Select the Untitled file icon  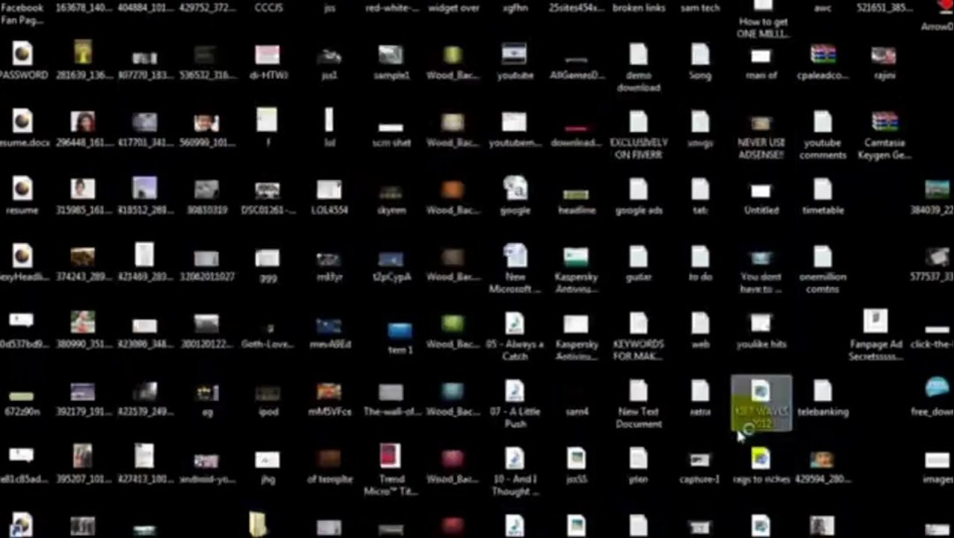click(x=761, y=191)
